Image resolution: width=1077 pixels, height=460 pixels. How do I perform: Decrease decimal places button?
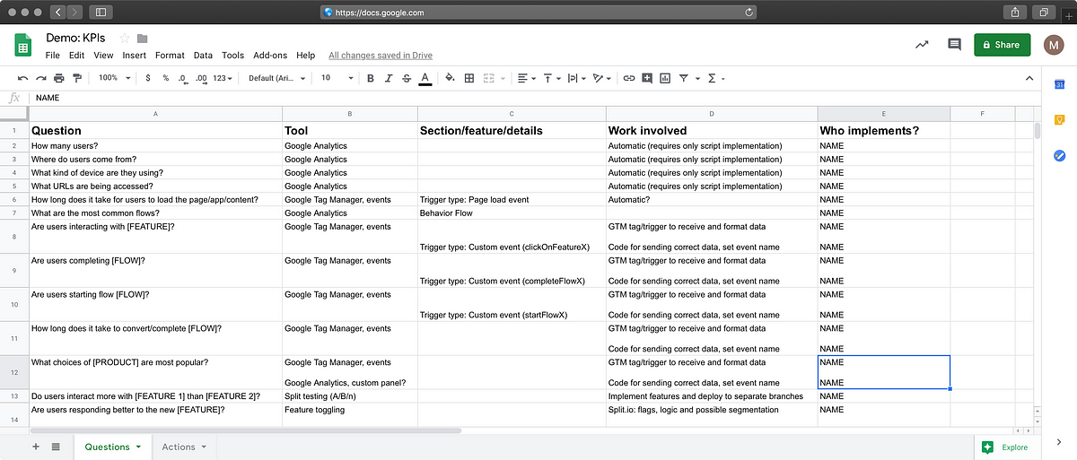point(183,78)
